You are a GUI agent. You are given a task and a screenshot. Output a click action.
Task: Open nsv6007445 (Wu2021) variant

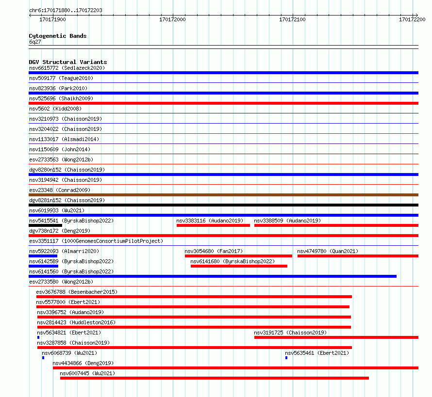point(87,373)
